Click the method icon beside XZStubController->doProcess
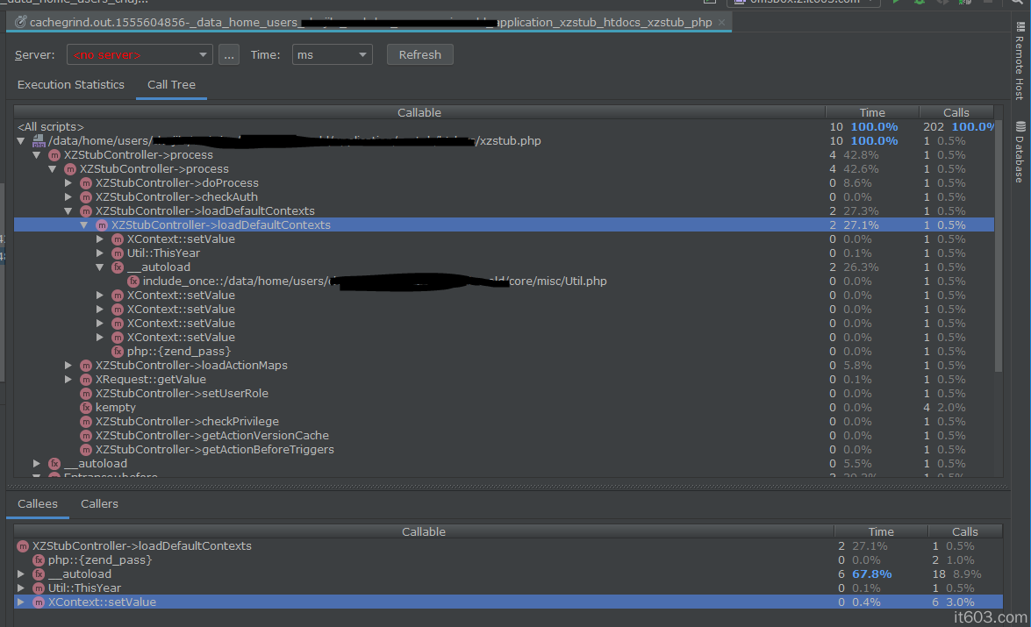 coord(86,183)
